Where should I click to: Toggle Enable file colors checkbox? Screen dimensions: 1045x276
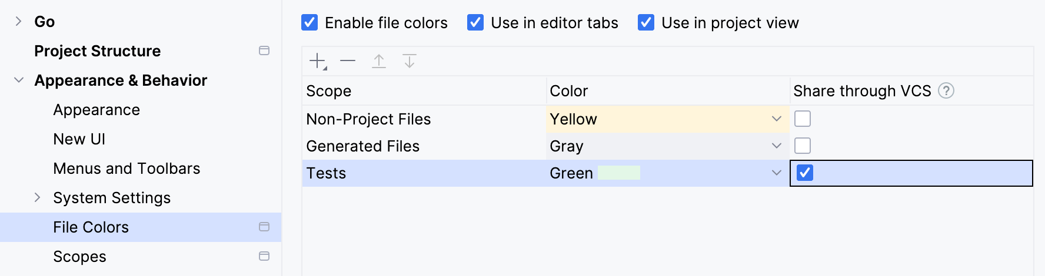coord(309,23)
